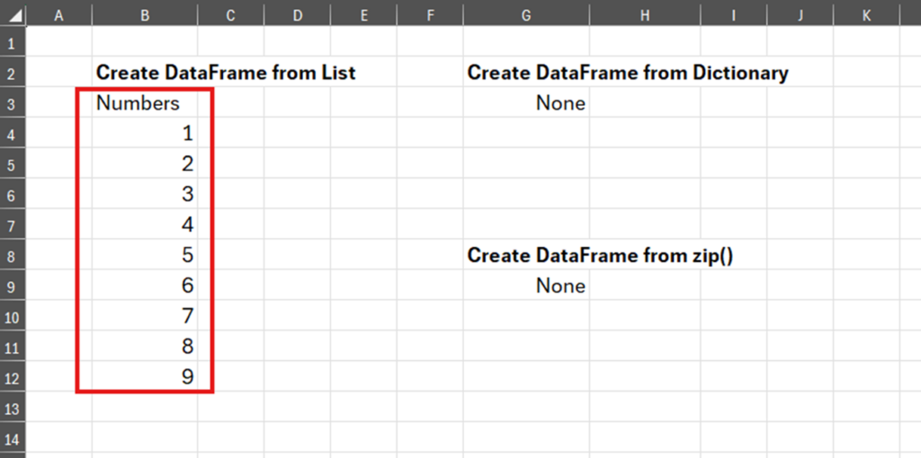Select column E header

click(363, 16)
